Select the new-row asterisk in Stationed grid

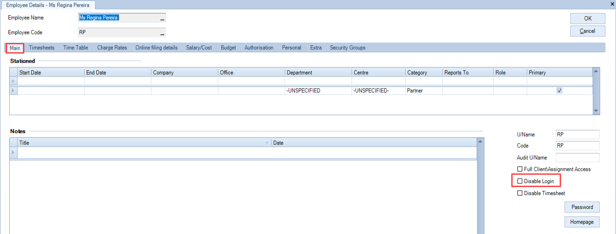click(14, 81)
